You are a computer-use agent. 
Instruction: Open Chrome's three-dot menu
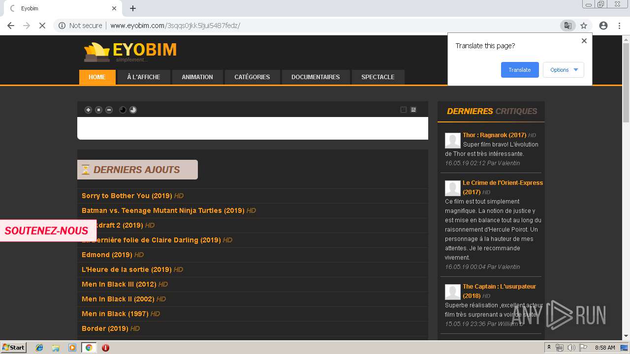click(619, 26)
